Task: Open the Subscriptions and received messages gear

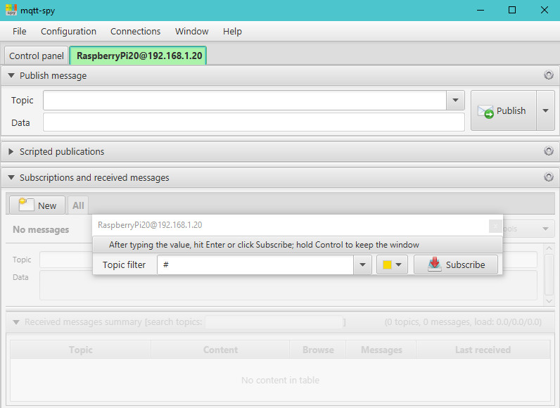Action: click(x=549, y=177)
